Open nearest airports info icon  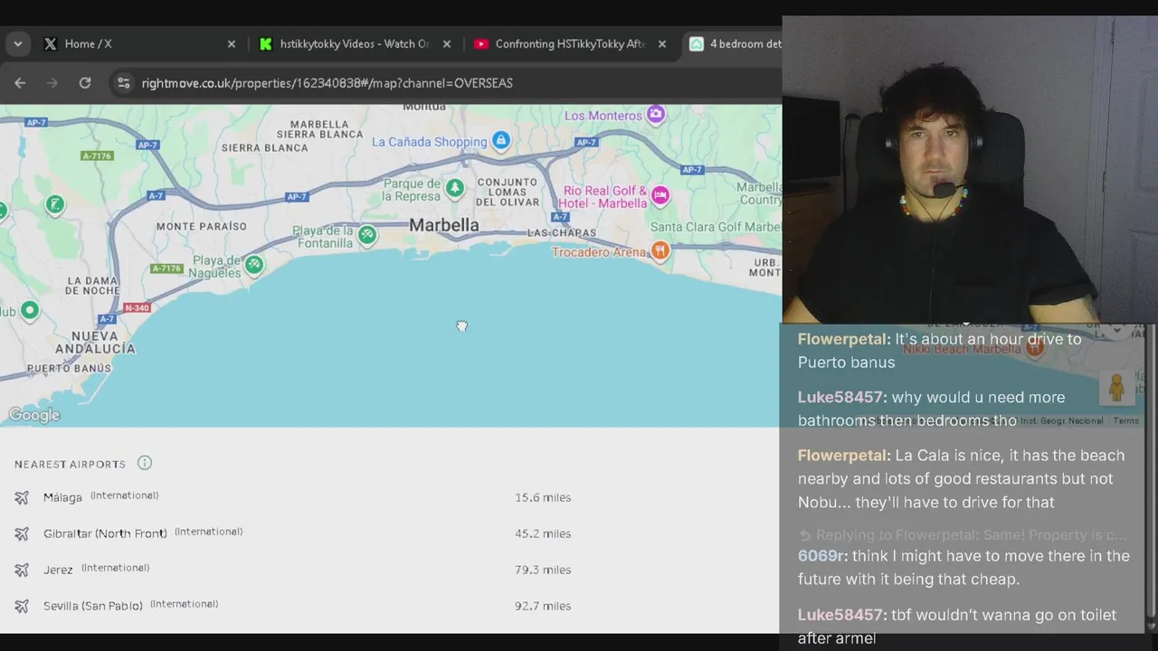[145, 463]
